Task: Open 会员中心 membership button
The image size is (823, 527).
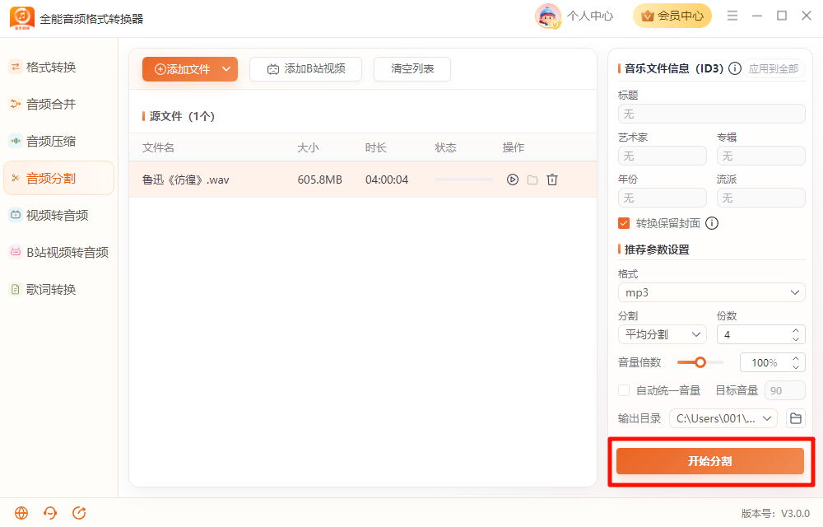Action: coord(672,16)
